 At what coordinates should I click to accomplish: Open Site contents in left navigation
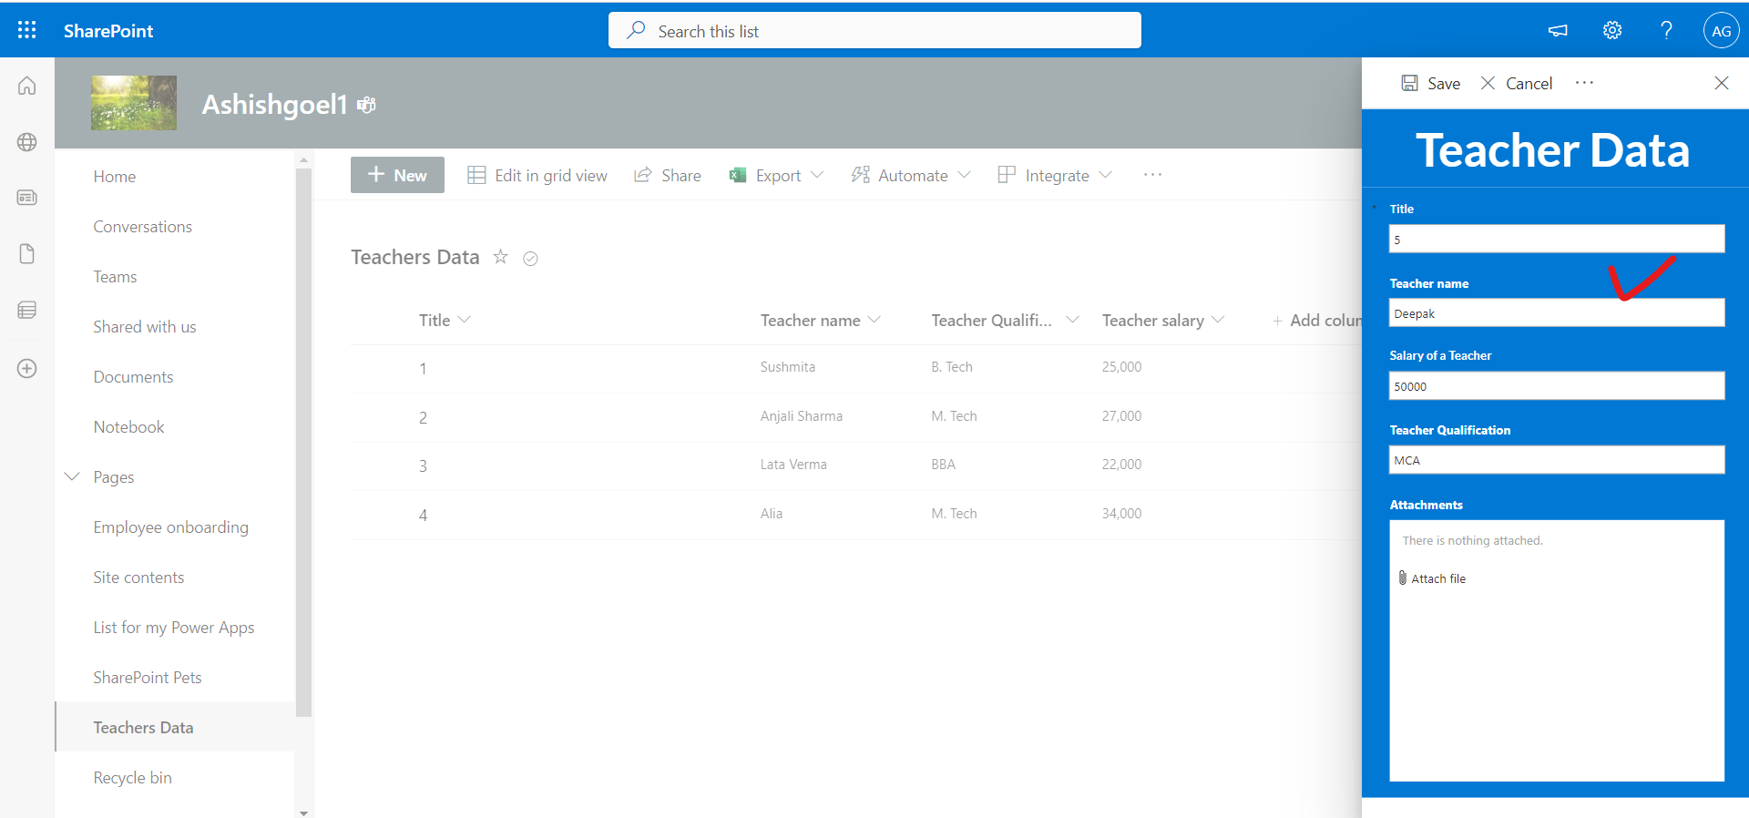coord(138,578)
